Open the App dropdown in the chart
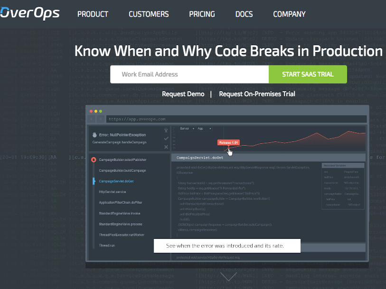 point(204,128)
